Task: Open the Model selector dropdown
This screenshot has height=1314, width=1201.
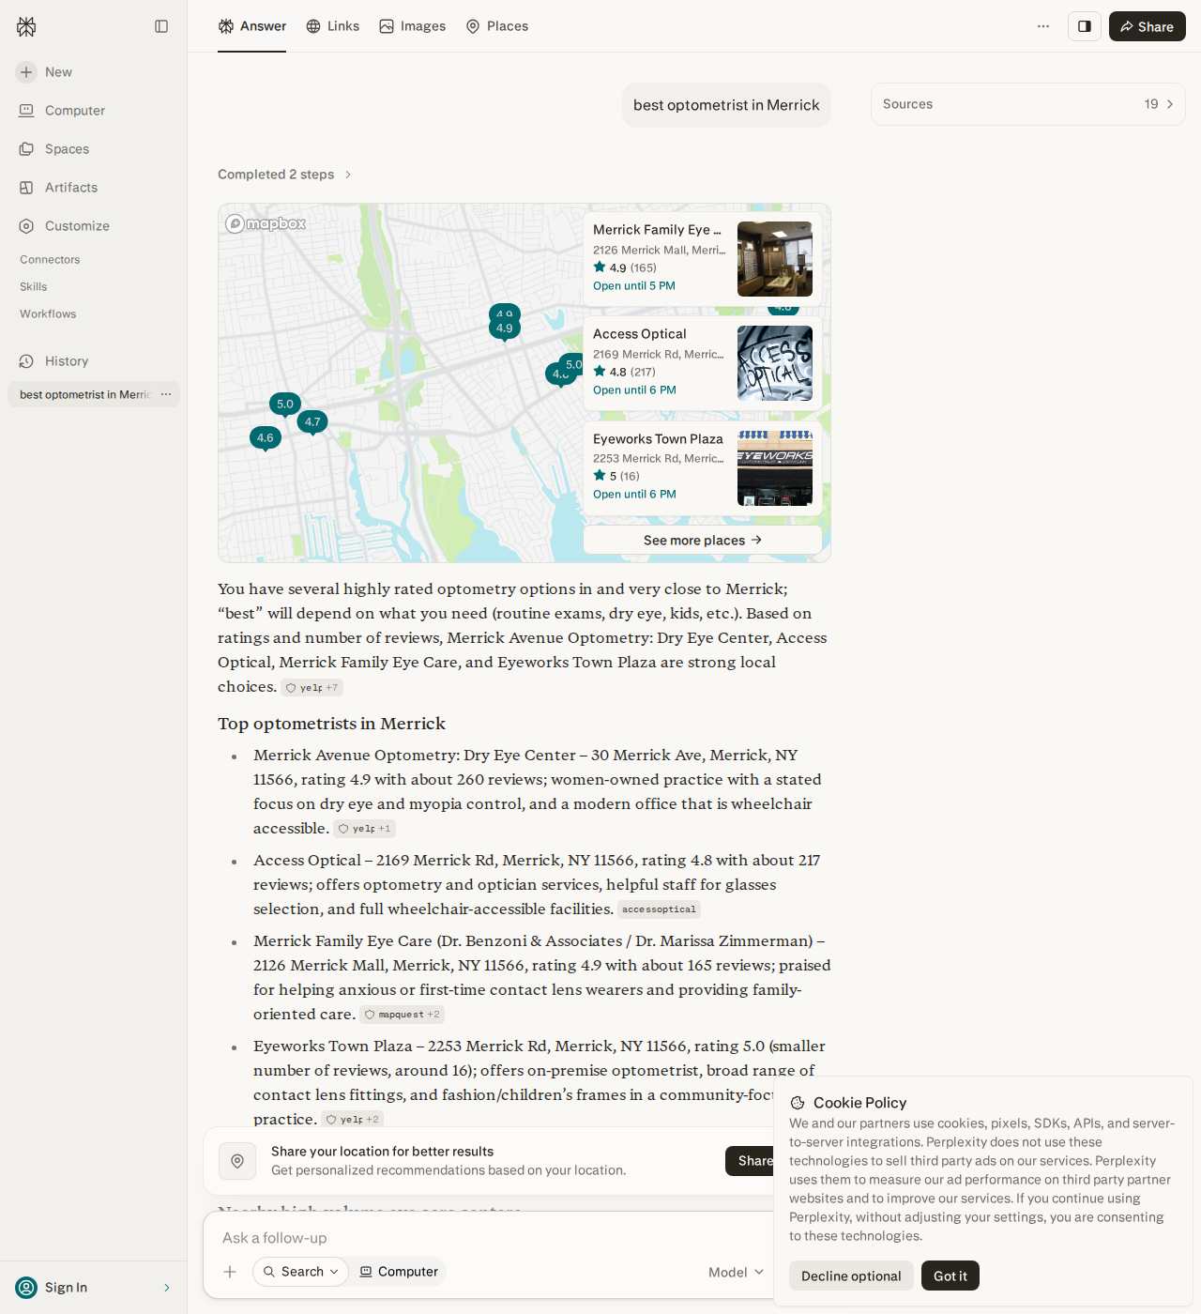Action: 737,1272
